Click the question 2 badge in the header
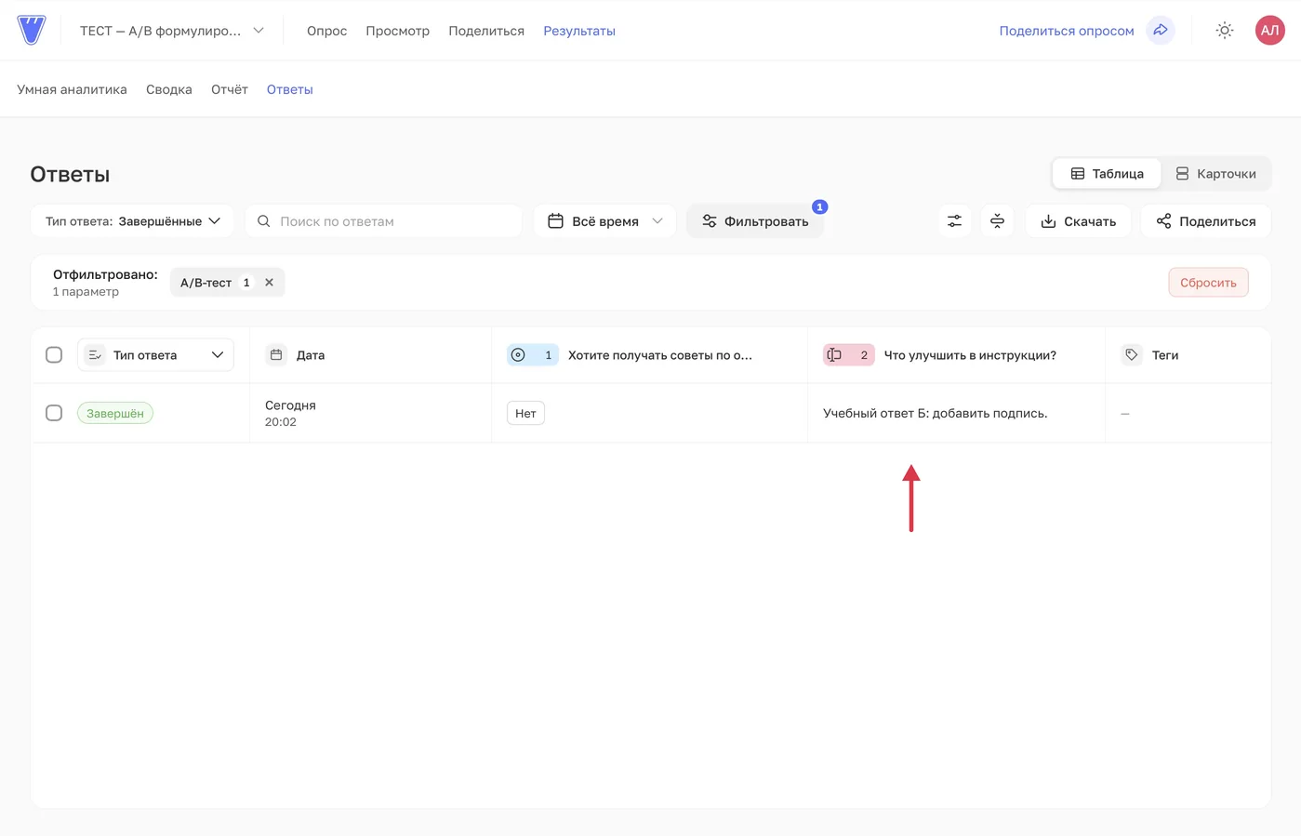 (848, 355)
